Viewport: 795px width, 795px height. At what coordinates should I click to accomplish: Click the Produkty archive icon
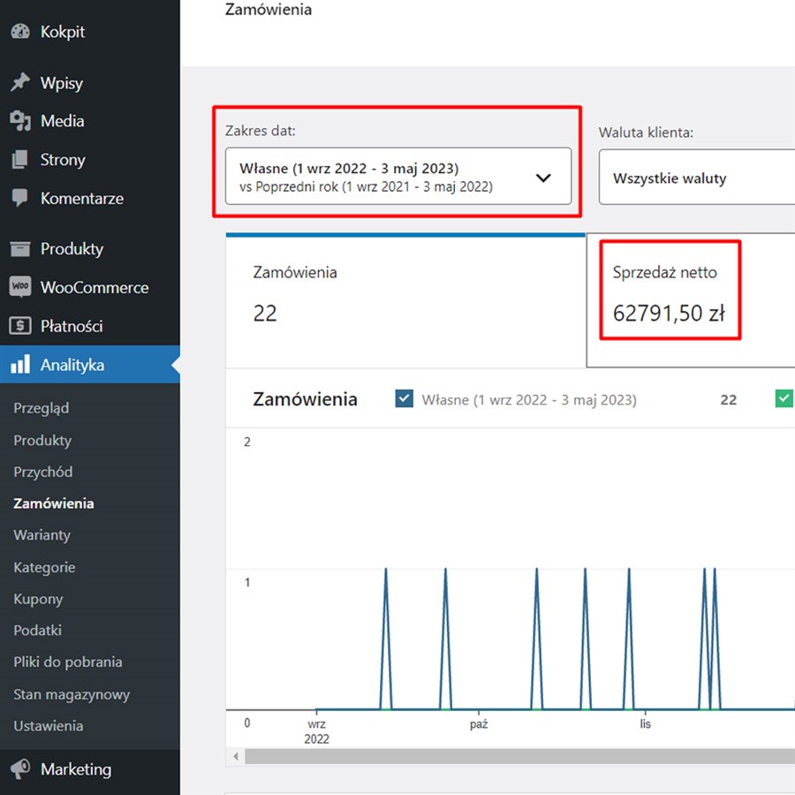click(x=20, y=249)
